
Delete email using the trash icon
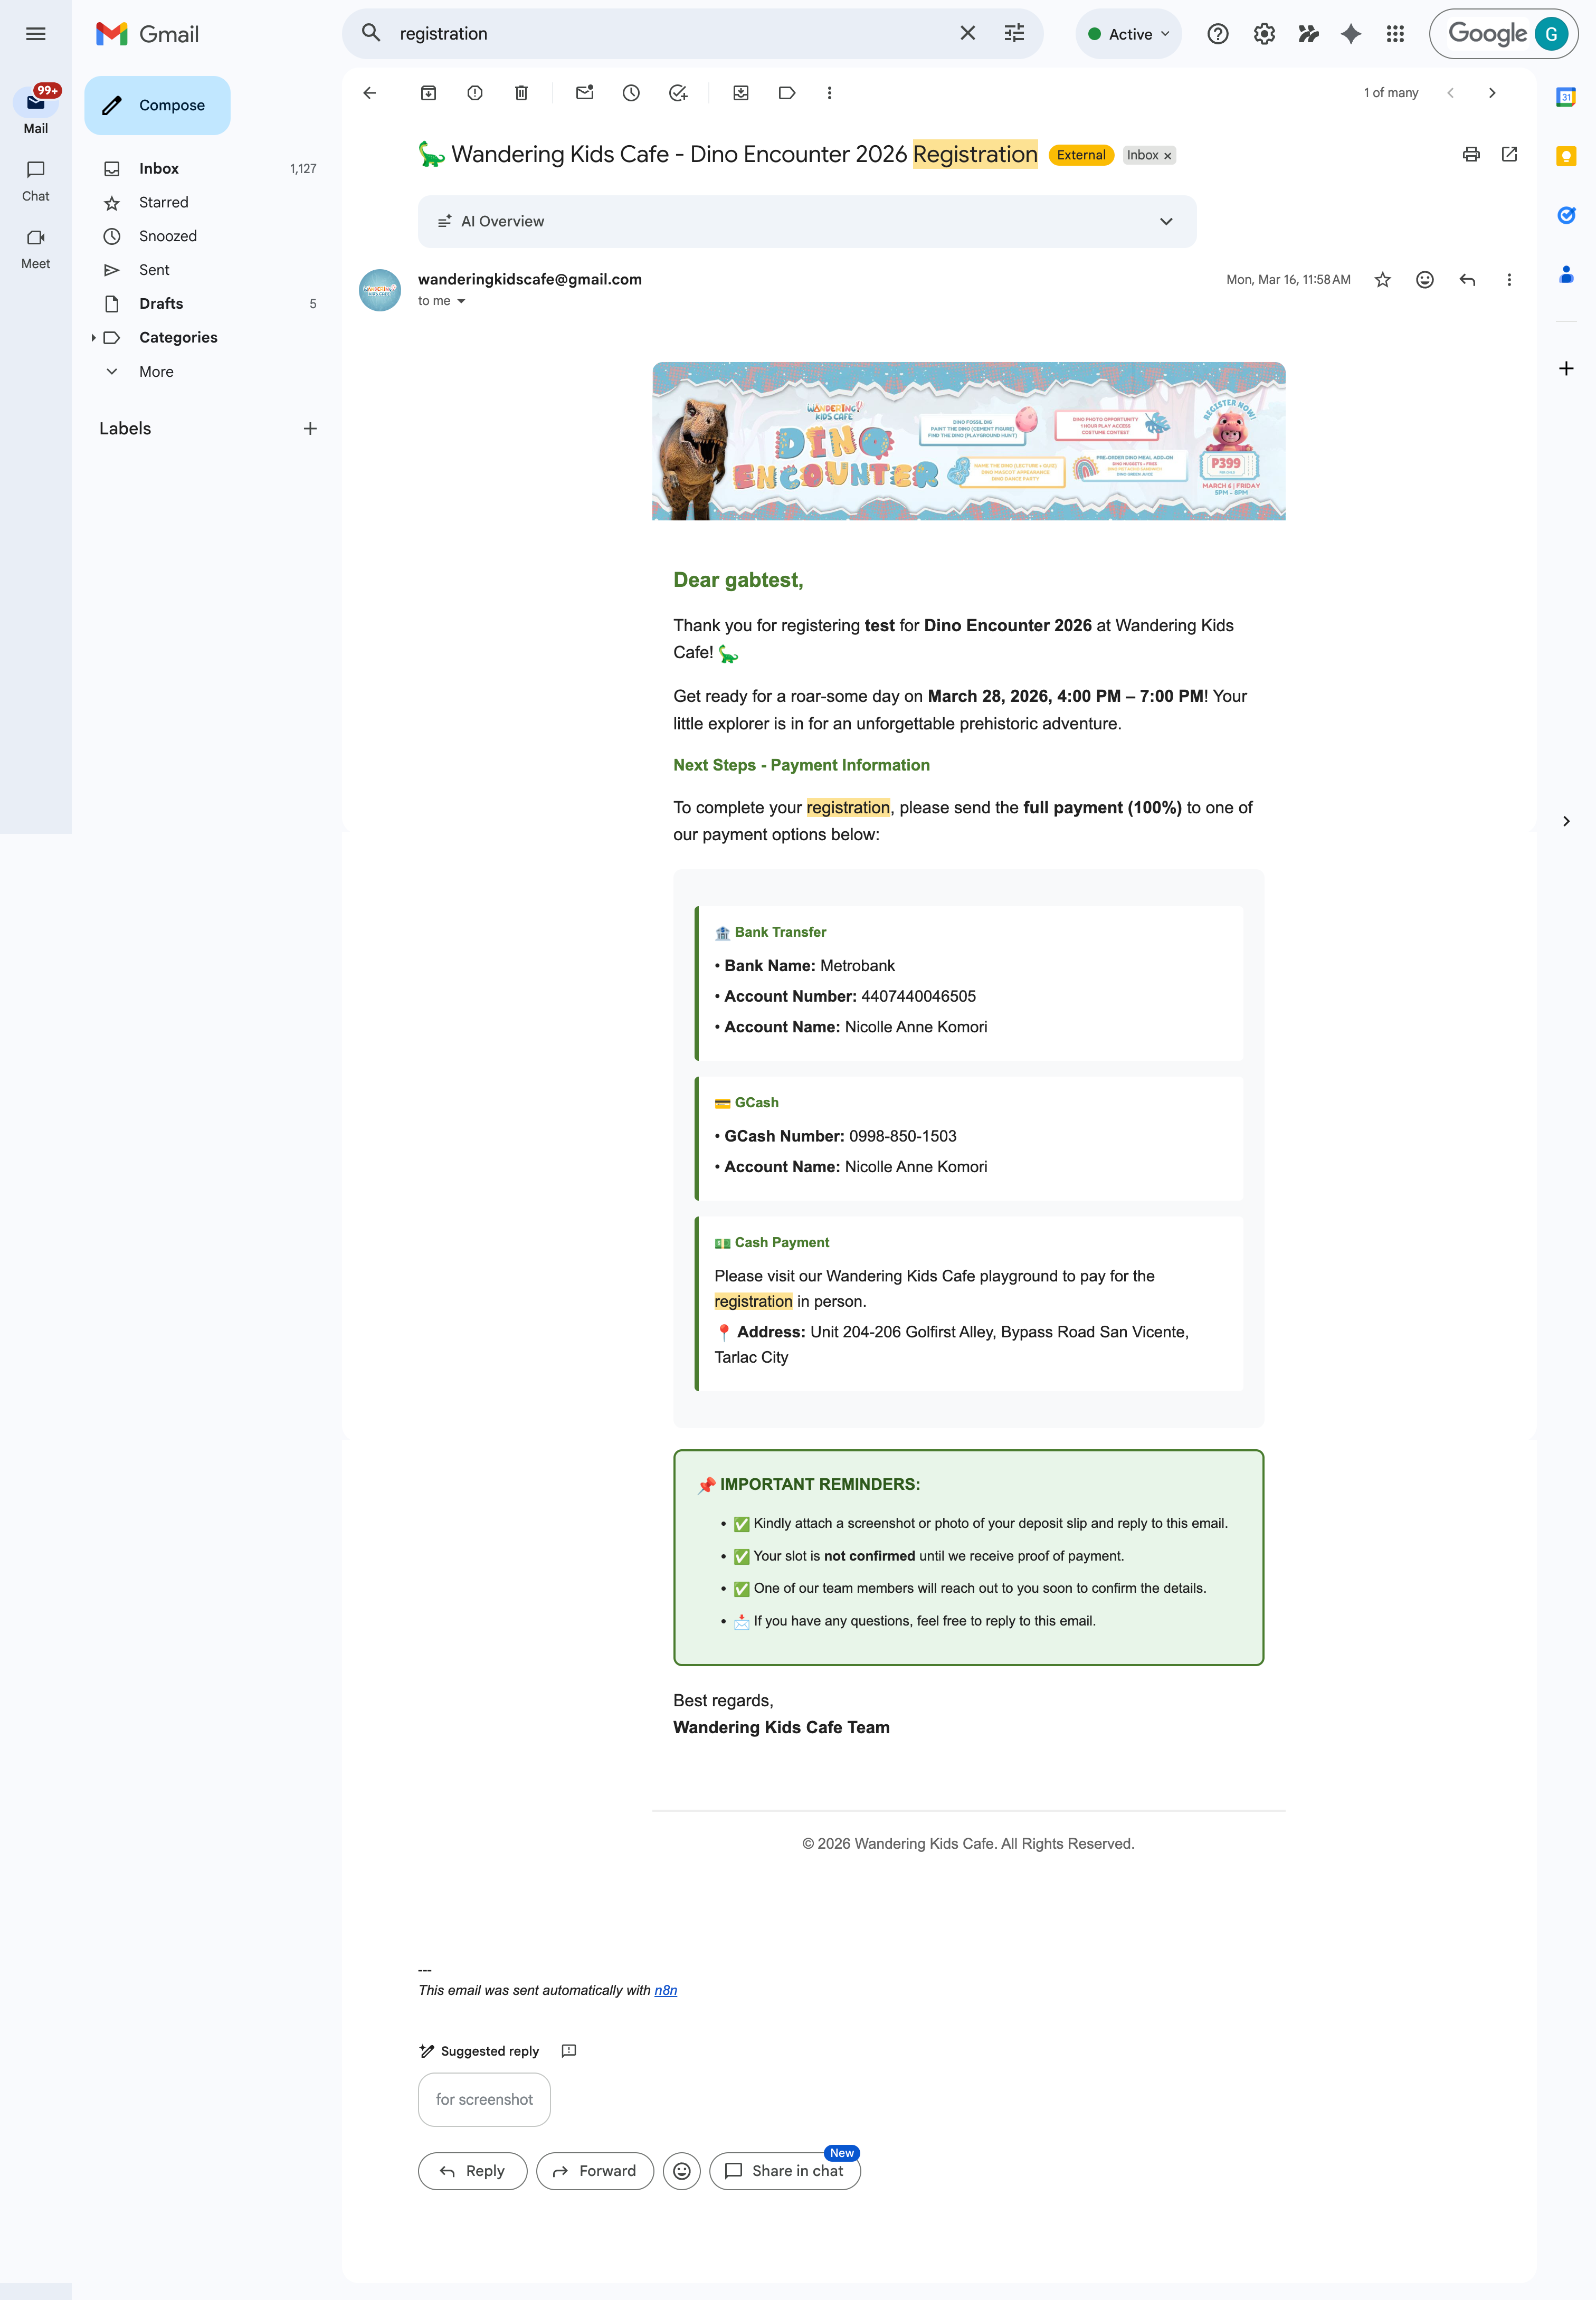(x=521, y=93)
